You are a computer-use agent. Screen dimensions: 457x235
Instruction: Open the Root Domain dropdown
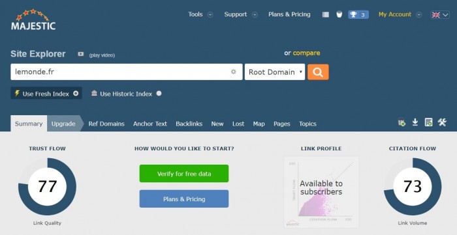(x=275, y=72)
